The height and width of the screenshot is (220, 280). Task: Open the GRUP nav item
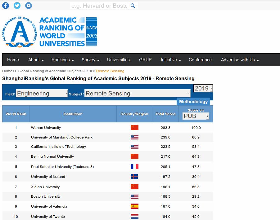[145, 60]
